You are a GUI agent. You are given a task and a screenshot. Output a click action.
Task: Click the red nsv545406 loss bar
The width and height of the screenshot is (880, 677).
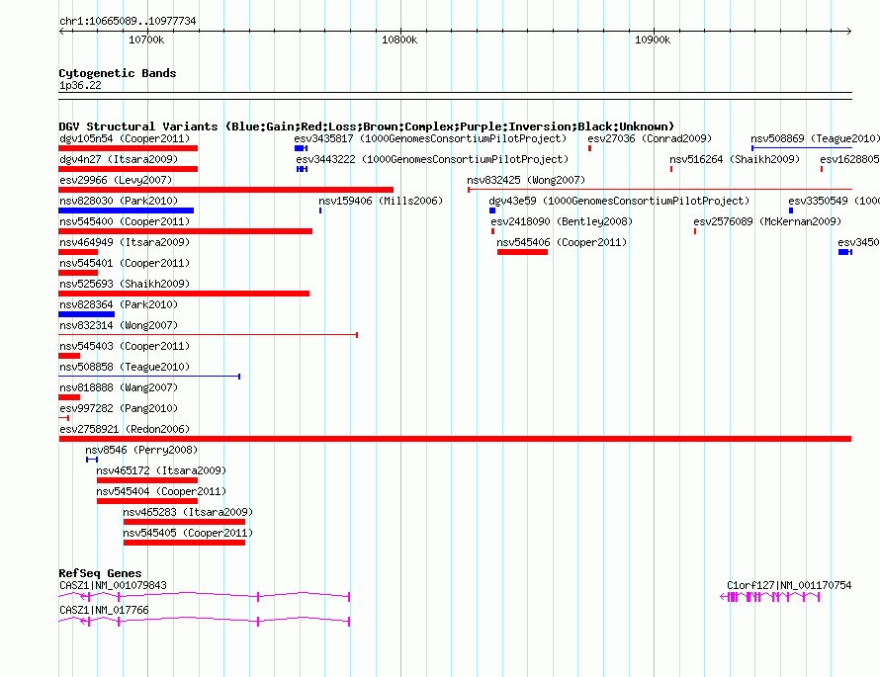(522, 252)
